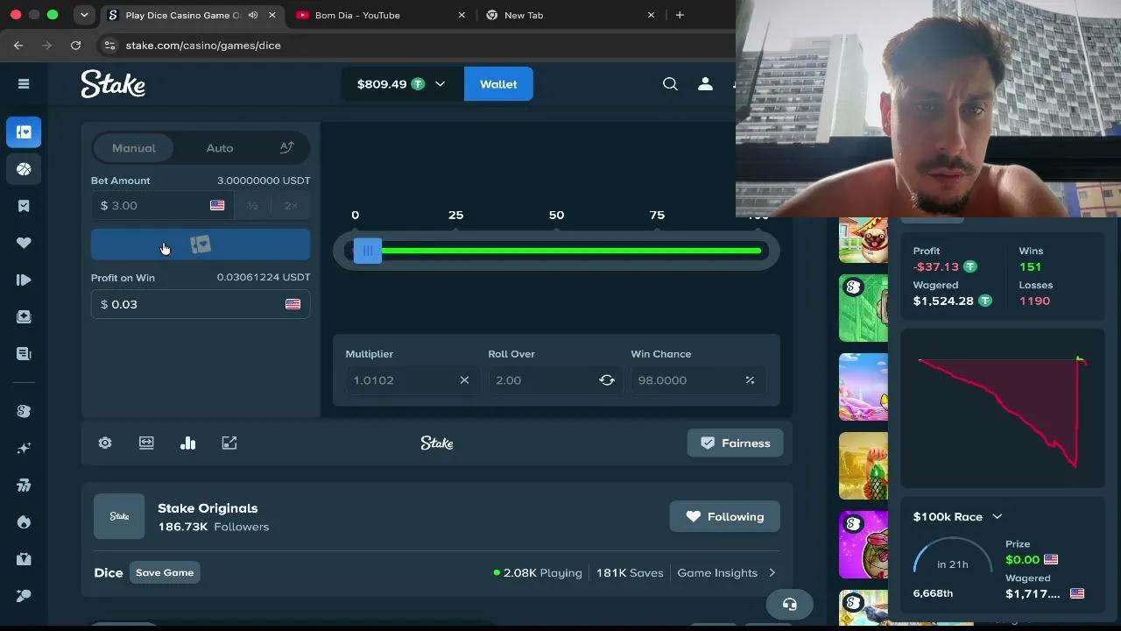The image size is (1121, 631).
Task: Click the Profit on Win field
Action: click(201, 304)
